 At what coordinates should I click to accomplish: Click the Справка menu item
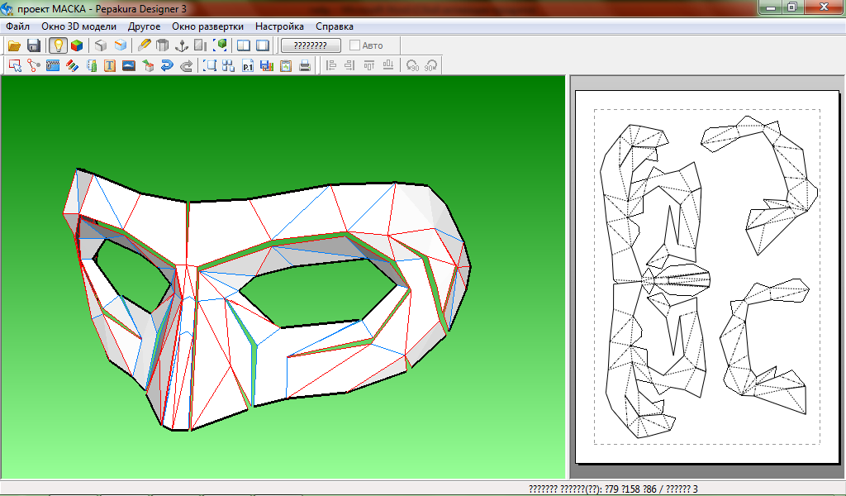[x=335, y=26]
